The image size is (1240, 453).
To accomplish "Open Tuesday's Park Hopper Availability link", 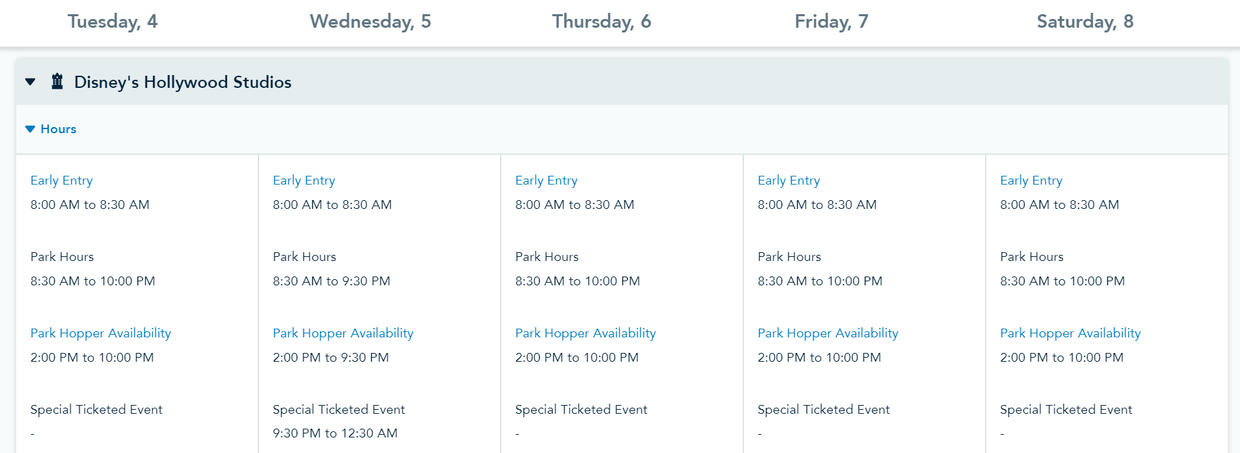I will pos(101,333).
